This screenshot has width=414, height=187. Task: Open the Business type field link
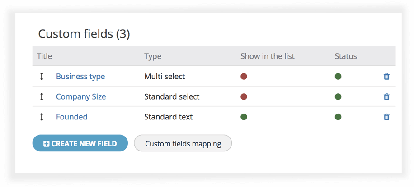(80, 77)
